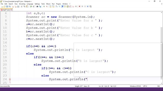163x91 pixels.
Task: Toggle the highlighted indent guide icon
Action: [62, 7]
